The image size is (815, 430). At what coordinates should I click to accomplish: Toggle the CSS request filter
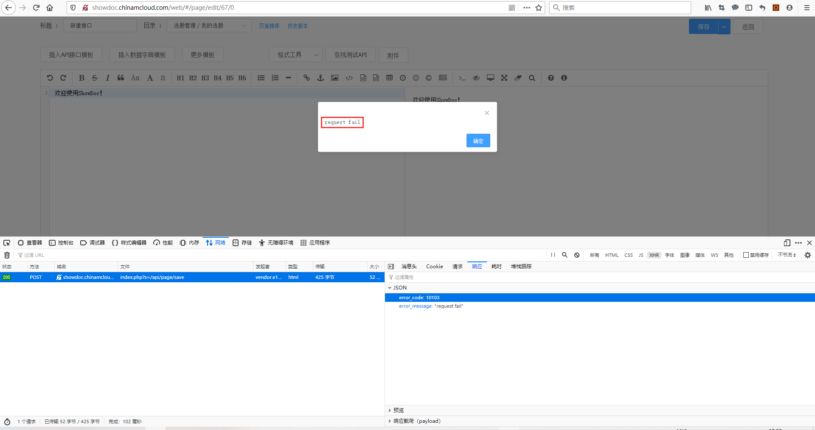[629, 255]
